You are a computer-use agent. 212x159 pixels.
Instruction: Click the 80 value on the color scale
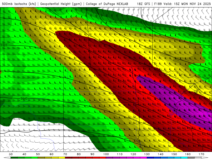click(x=79, y=154)
